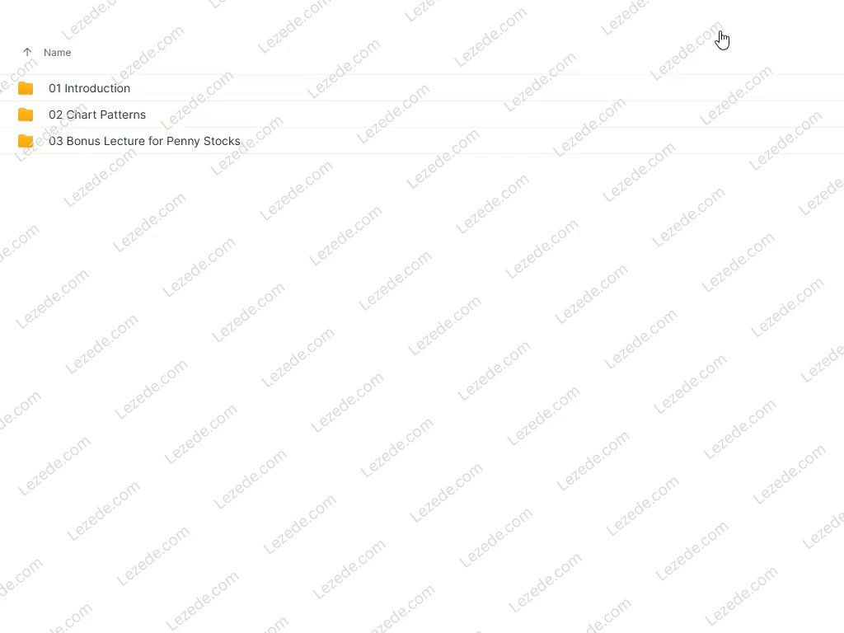The width and height of the screenshot is (844, 633).
Task: Click empty space in the 03 Bonus Lecture row
Action: pyautogui.click(x=538, y=141)
